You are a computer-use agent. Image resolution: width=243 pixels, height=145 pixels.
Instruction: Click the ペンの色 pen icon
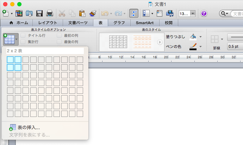coord(193,47)
